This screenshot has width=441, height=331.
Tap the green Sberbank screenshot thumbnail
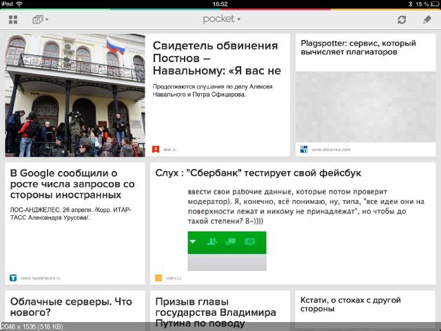227,251
